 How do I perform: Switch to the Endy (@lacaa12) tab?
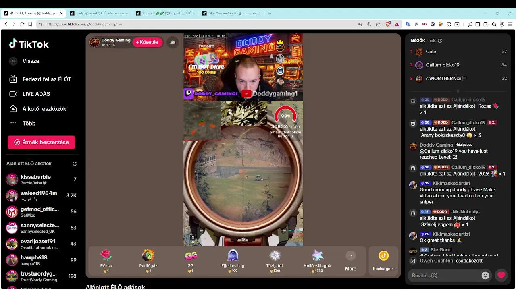tap(99, 13)
